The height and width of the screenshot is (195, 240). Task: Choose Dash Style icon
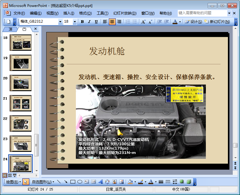pyautogui.click(x=168, y=182)
